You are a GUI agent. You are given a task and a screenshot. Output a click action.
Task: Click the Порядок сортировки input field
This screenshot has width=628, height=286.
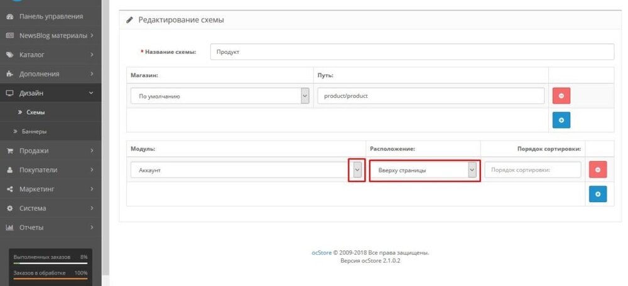point(533,170)
